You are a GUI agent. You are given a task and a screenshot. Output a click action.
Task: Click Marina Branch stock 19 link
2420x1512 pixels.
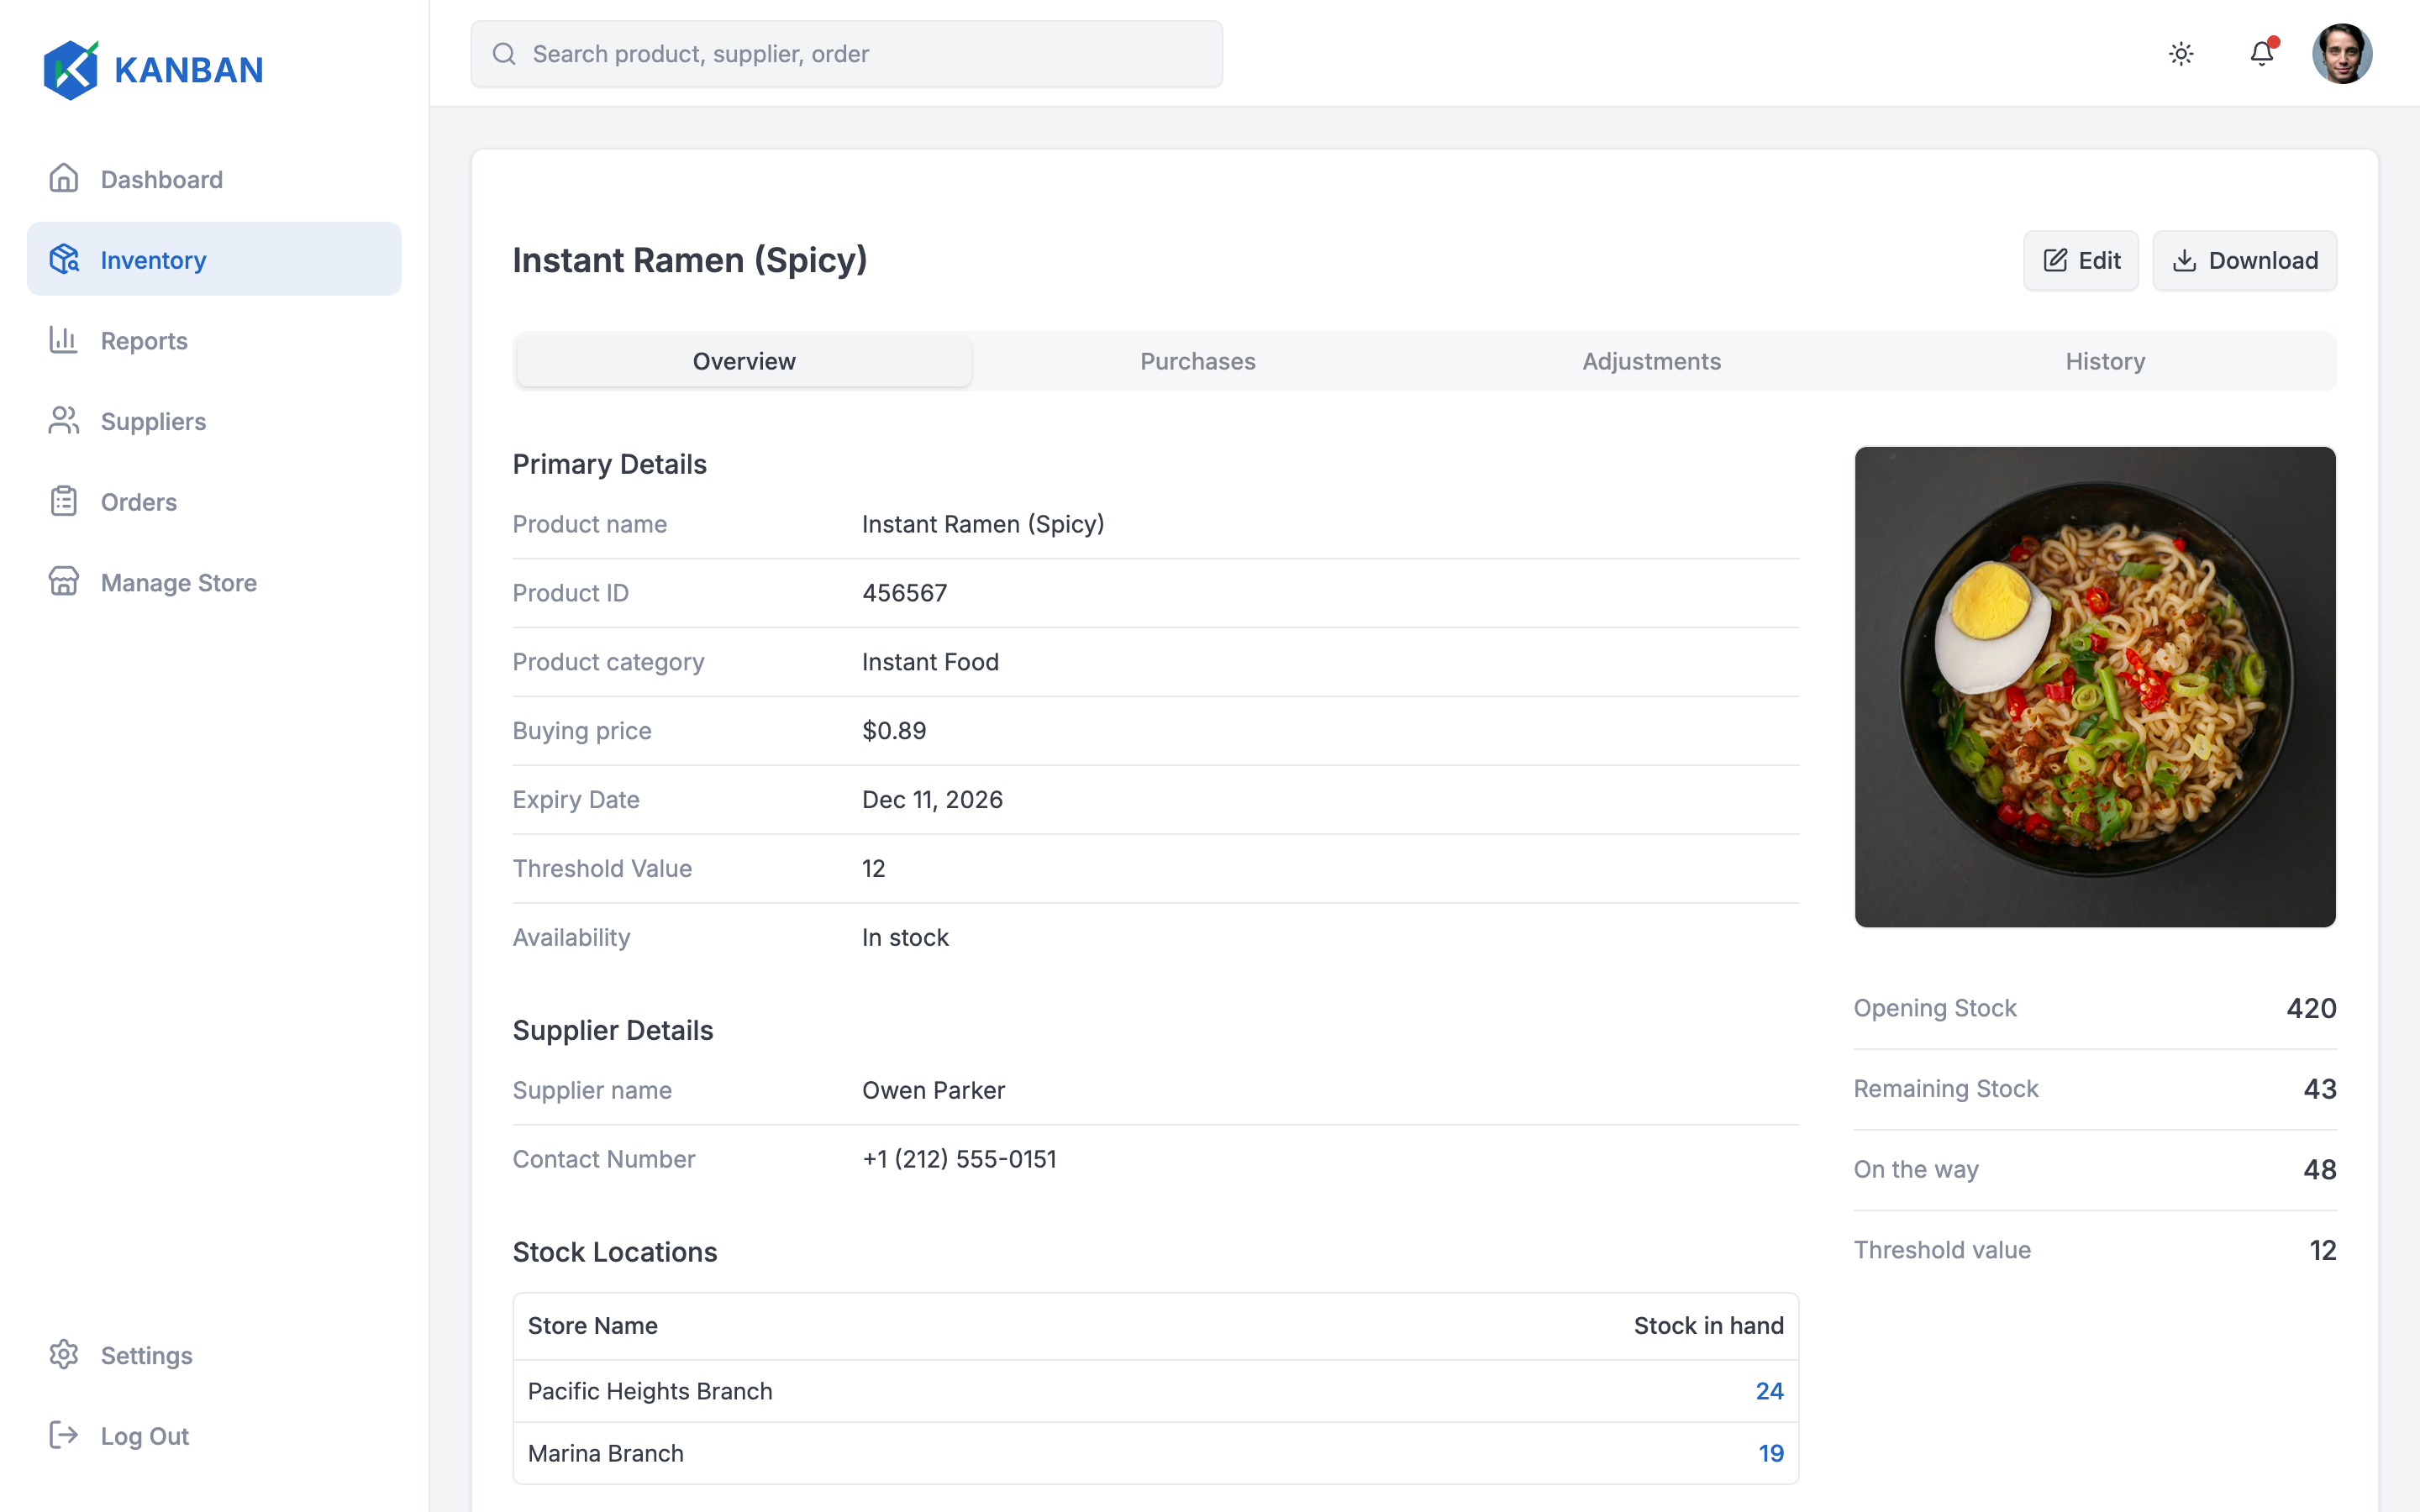pos(1771,1453)
